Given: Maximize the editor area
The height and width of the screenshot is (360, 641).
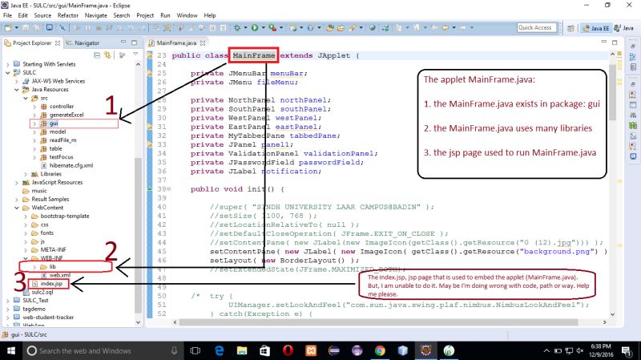Looking at the screenshot, I should pyautogui.click(x=615, y=42).
